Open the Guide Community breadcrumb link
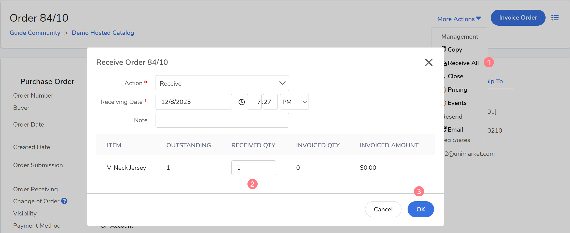570x233 pixels. (x=35, y=33)
